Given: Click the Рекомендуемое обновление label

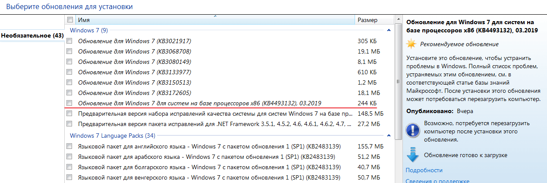Looking at the screenshot, I should (459, 44).
